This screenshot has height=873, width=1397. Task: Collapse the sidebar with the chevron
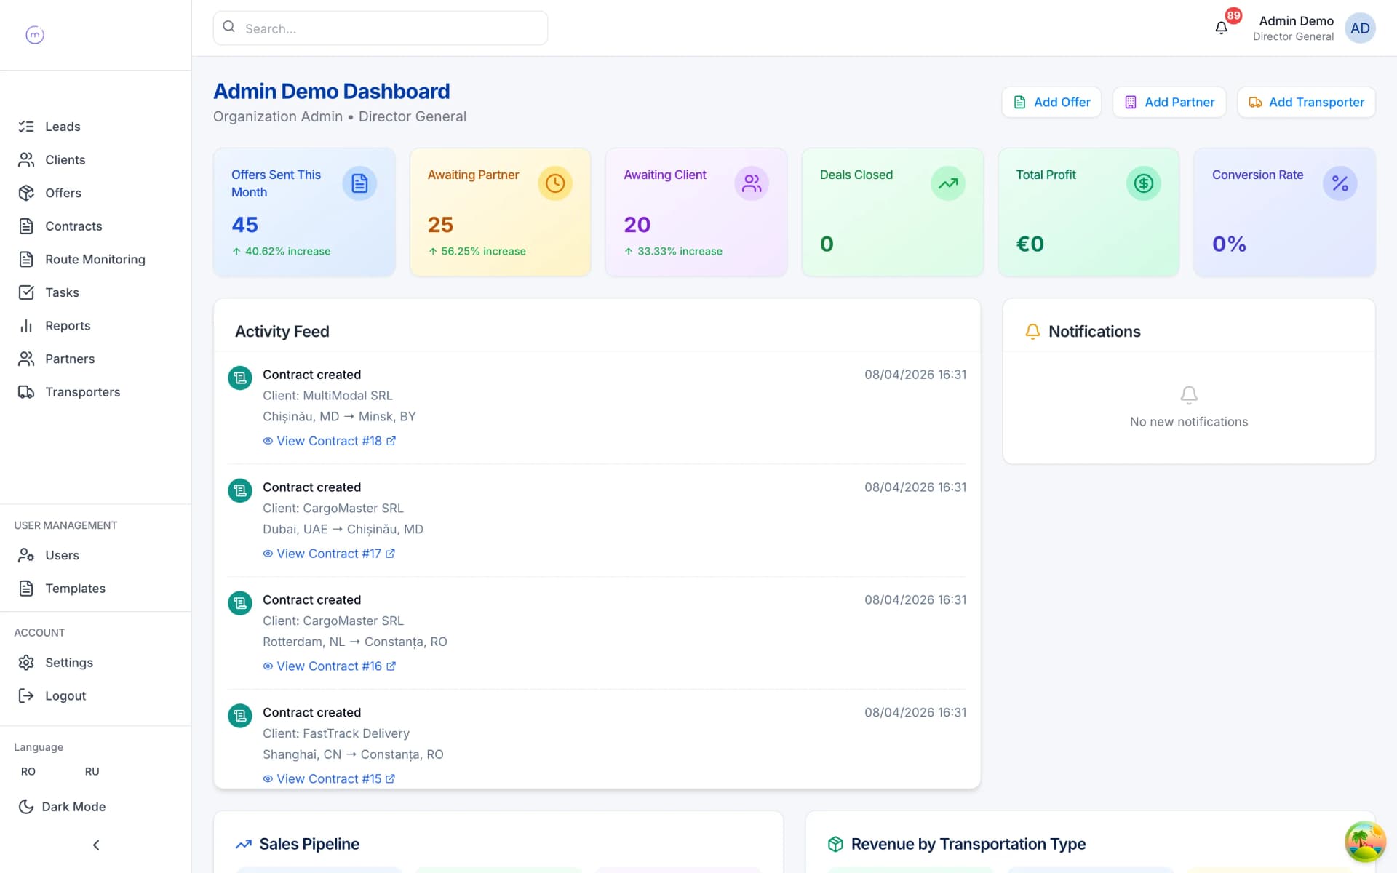pos(96,845)
